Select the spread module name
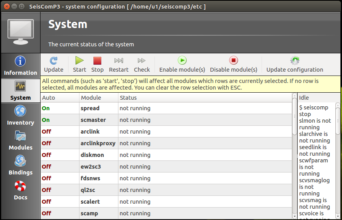342x220 pixels. 90,108
